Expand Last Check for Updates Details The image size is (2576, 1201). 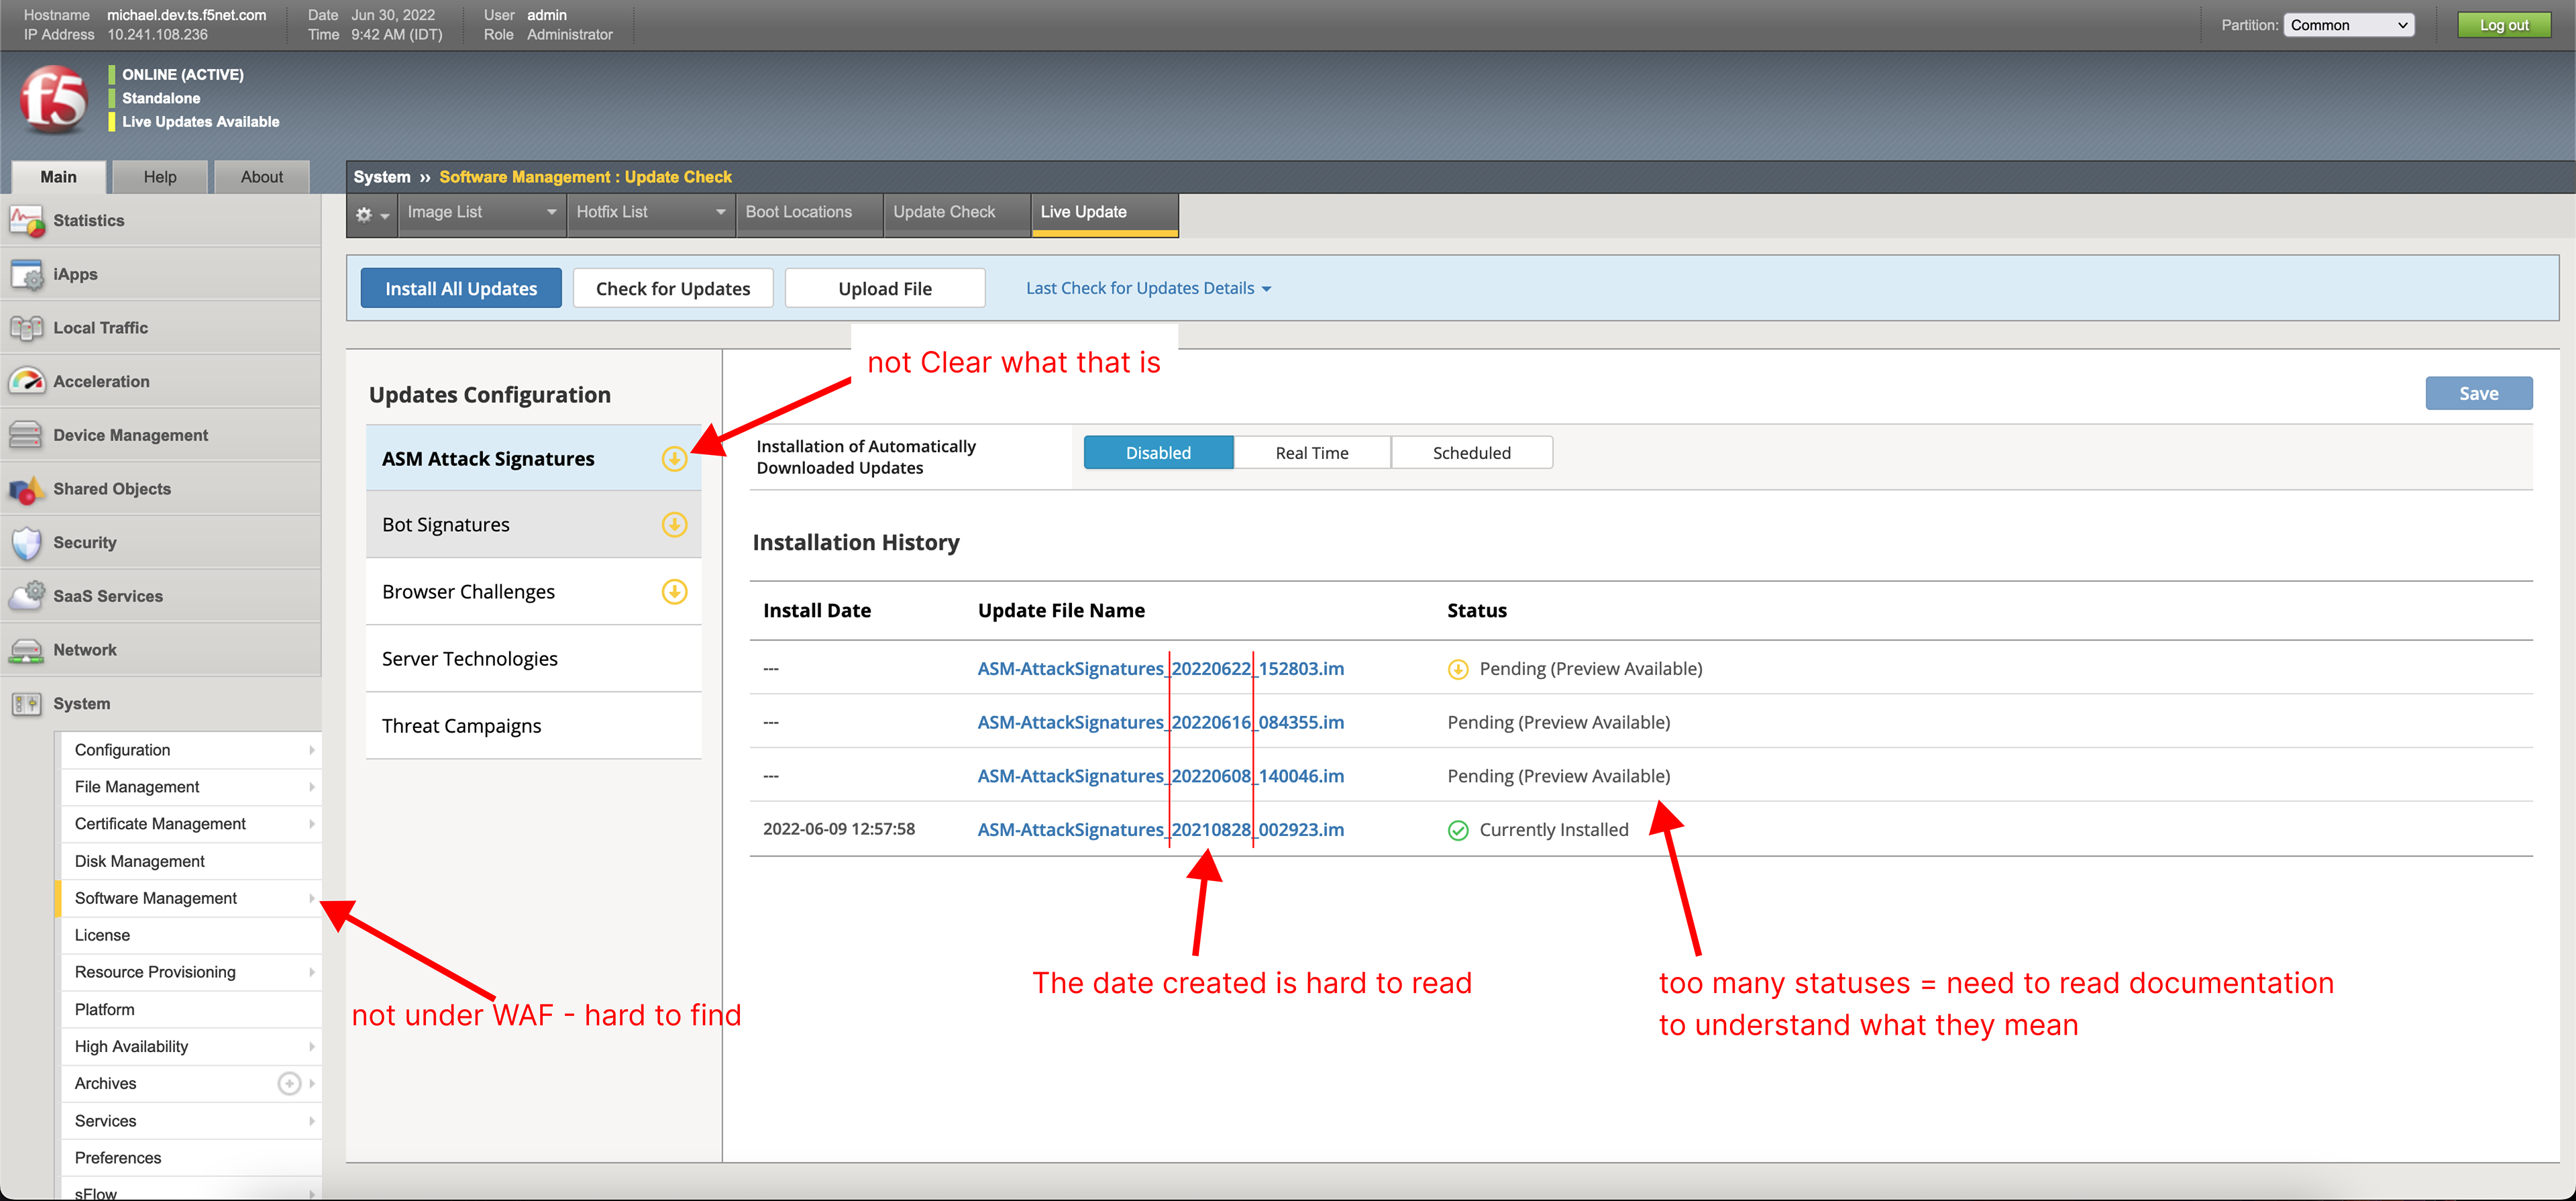click(x=1148, y=288)
